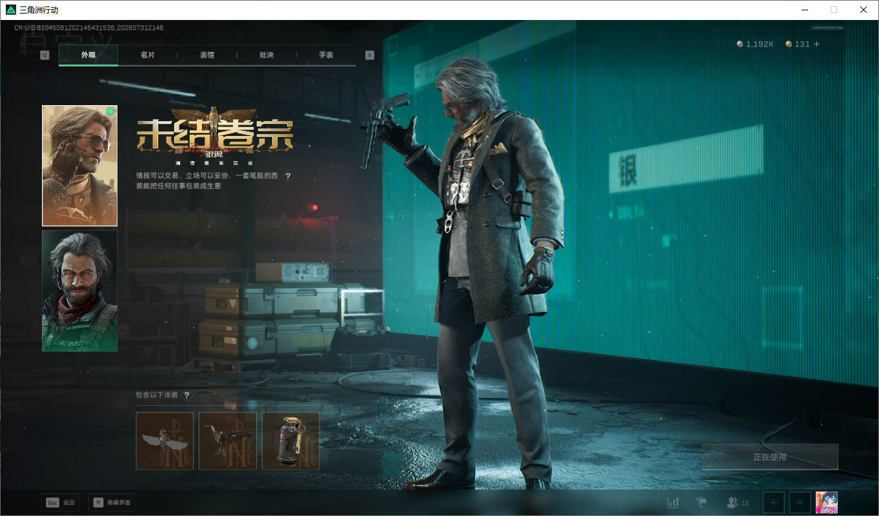This screenshot has width=879, height=516.
Task: Open the friends list icon showing 16
Action: 738,502
